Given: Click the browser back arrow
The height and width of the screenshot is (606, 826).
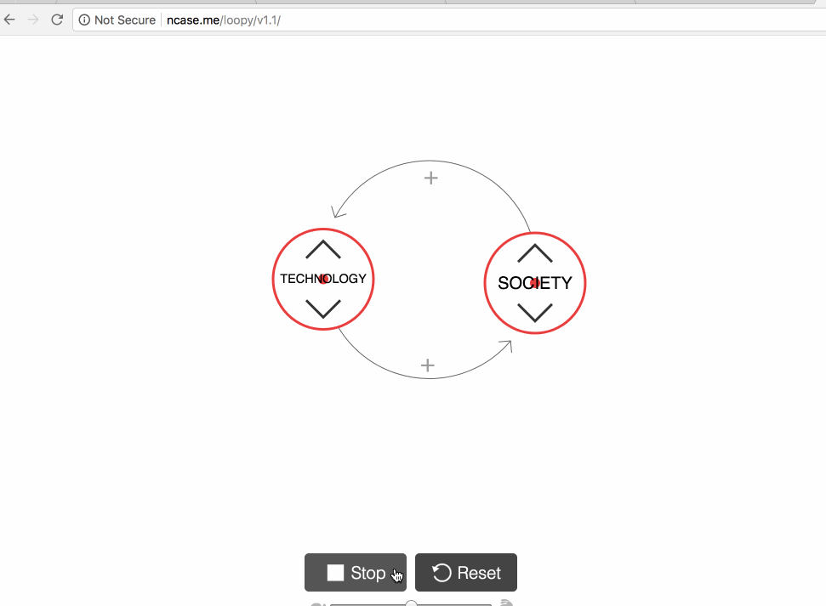Looking at the screenshot, I should tap(9, 20).
